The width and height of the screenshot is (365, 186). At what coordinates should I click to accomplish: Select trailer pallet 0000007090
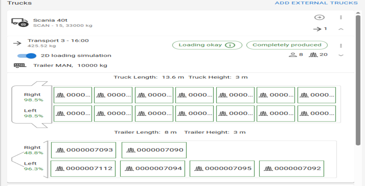point(154,150)
